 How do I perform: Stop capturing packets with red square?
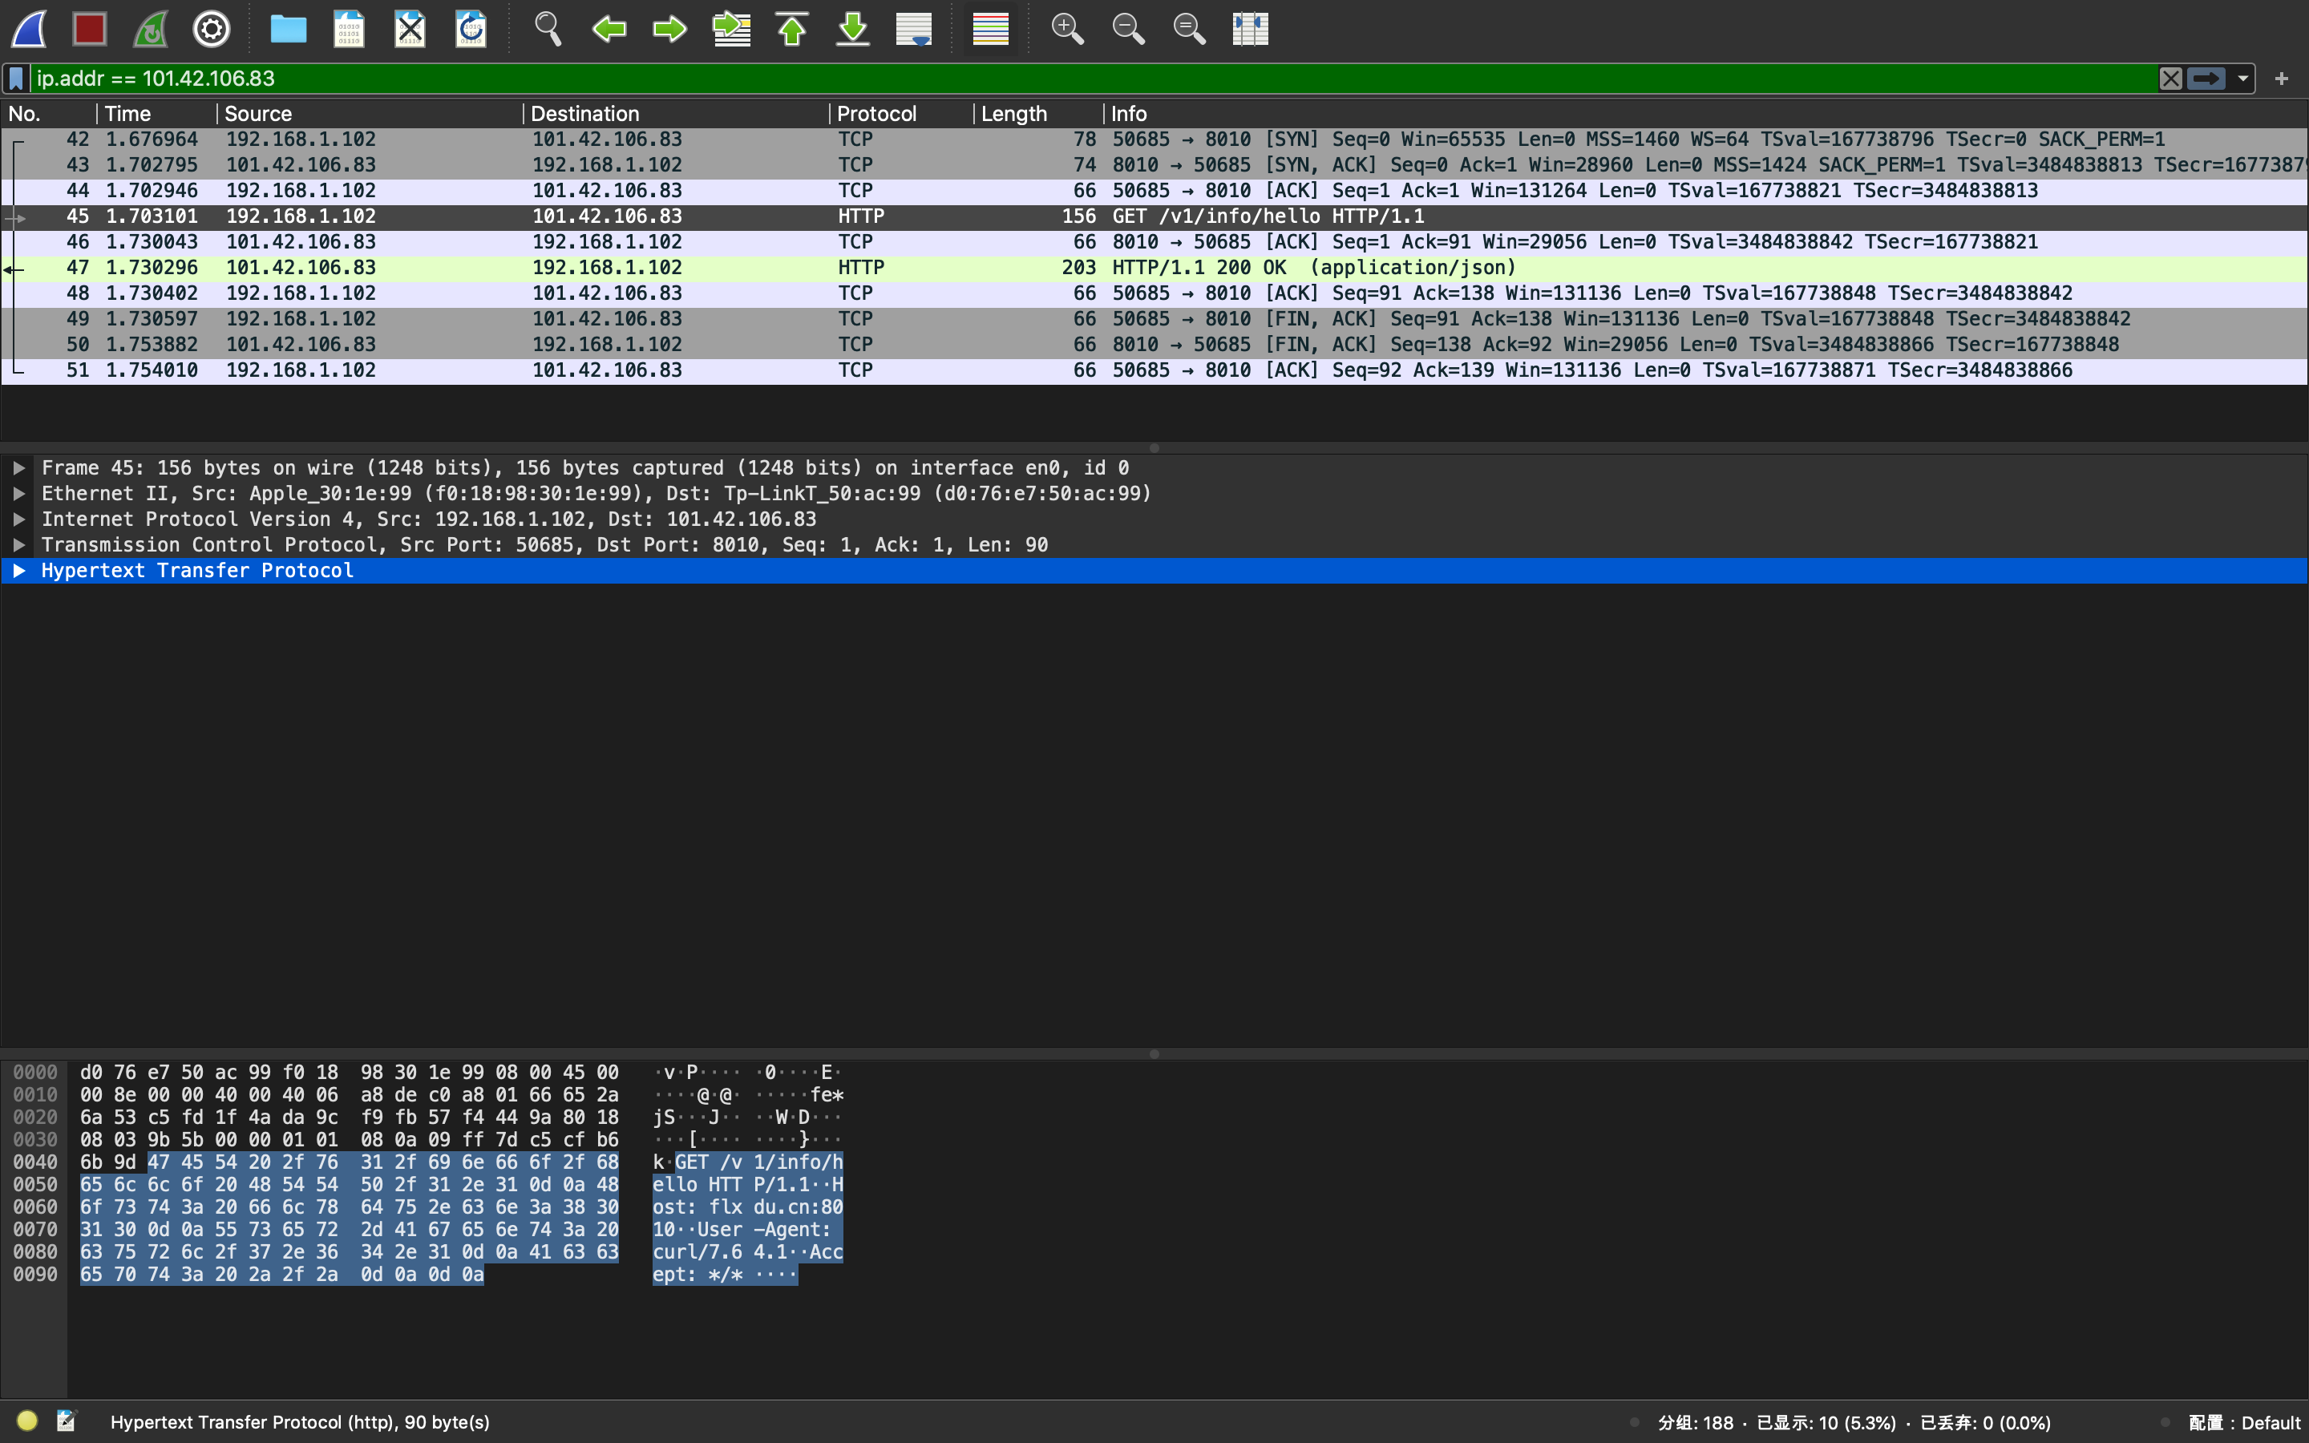pos(90,29)
